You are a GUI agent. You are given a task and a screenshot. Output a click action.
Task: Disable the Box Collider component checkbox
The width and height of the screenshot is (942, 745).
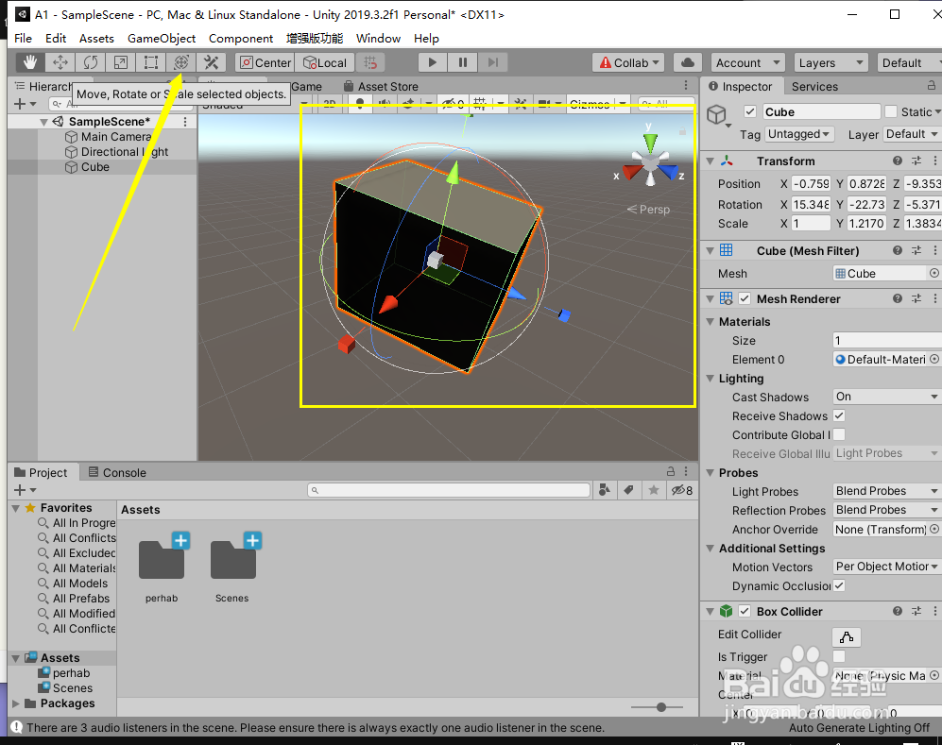tap(745, 611)
